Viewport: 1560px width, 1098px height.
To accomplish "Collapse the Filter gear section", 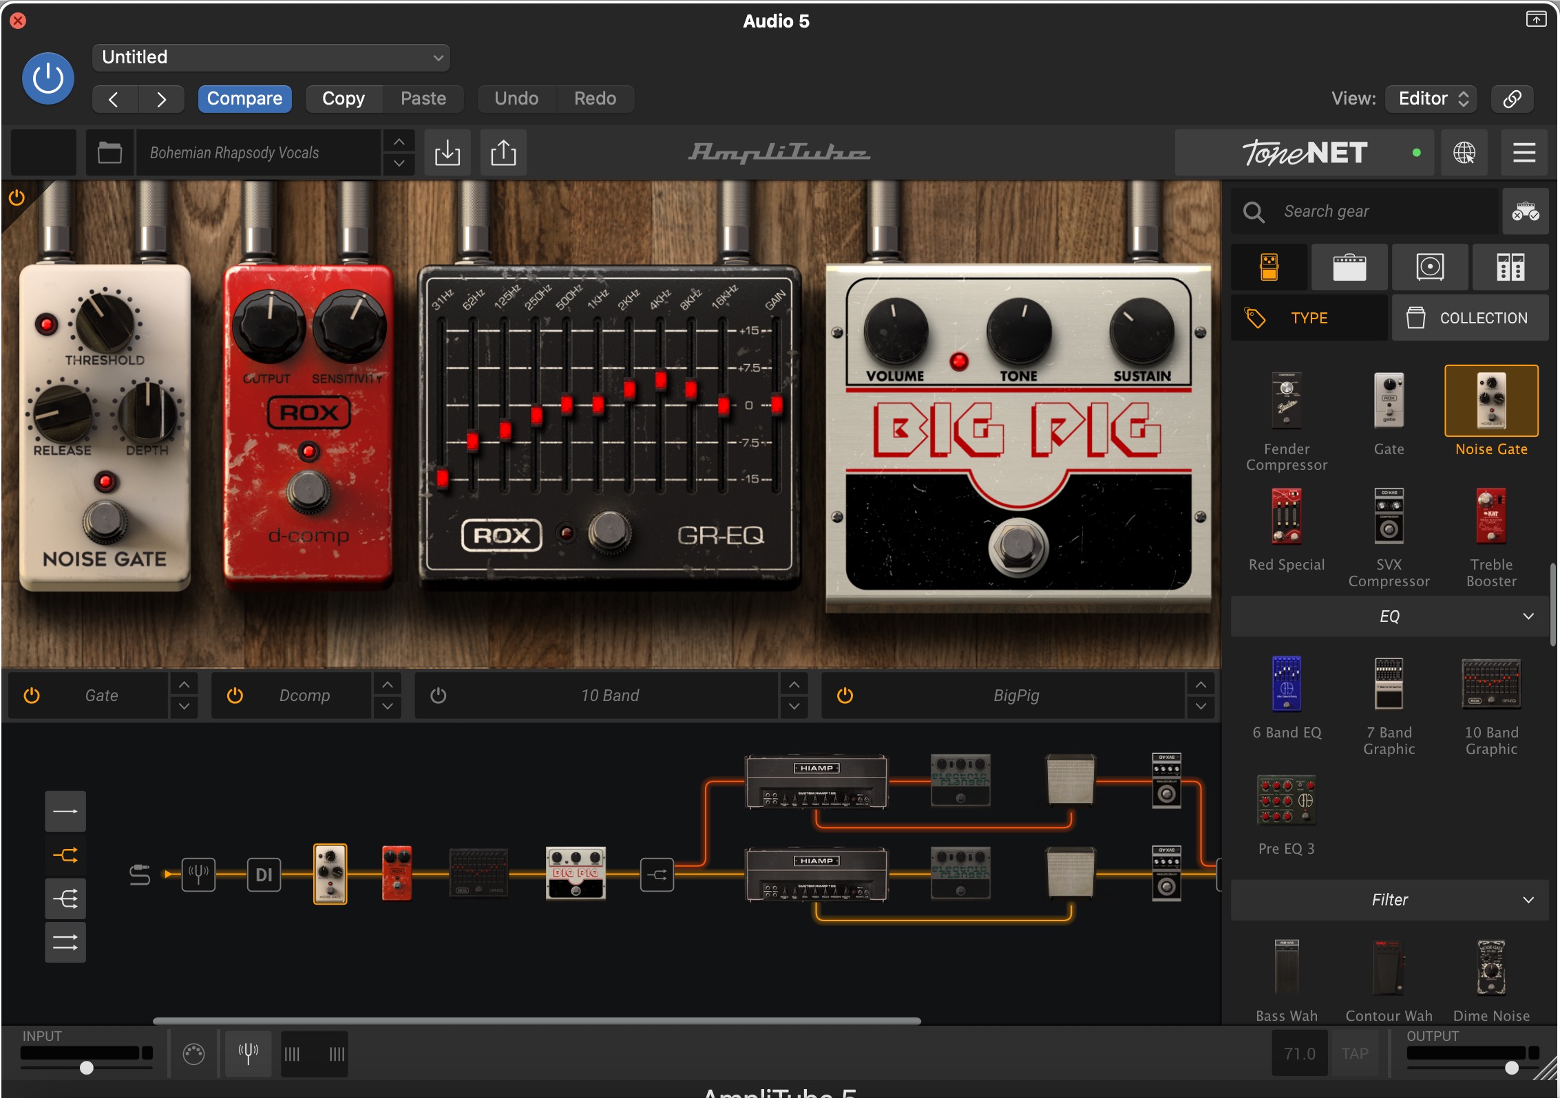I will (x=1389, y=900).
